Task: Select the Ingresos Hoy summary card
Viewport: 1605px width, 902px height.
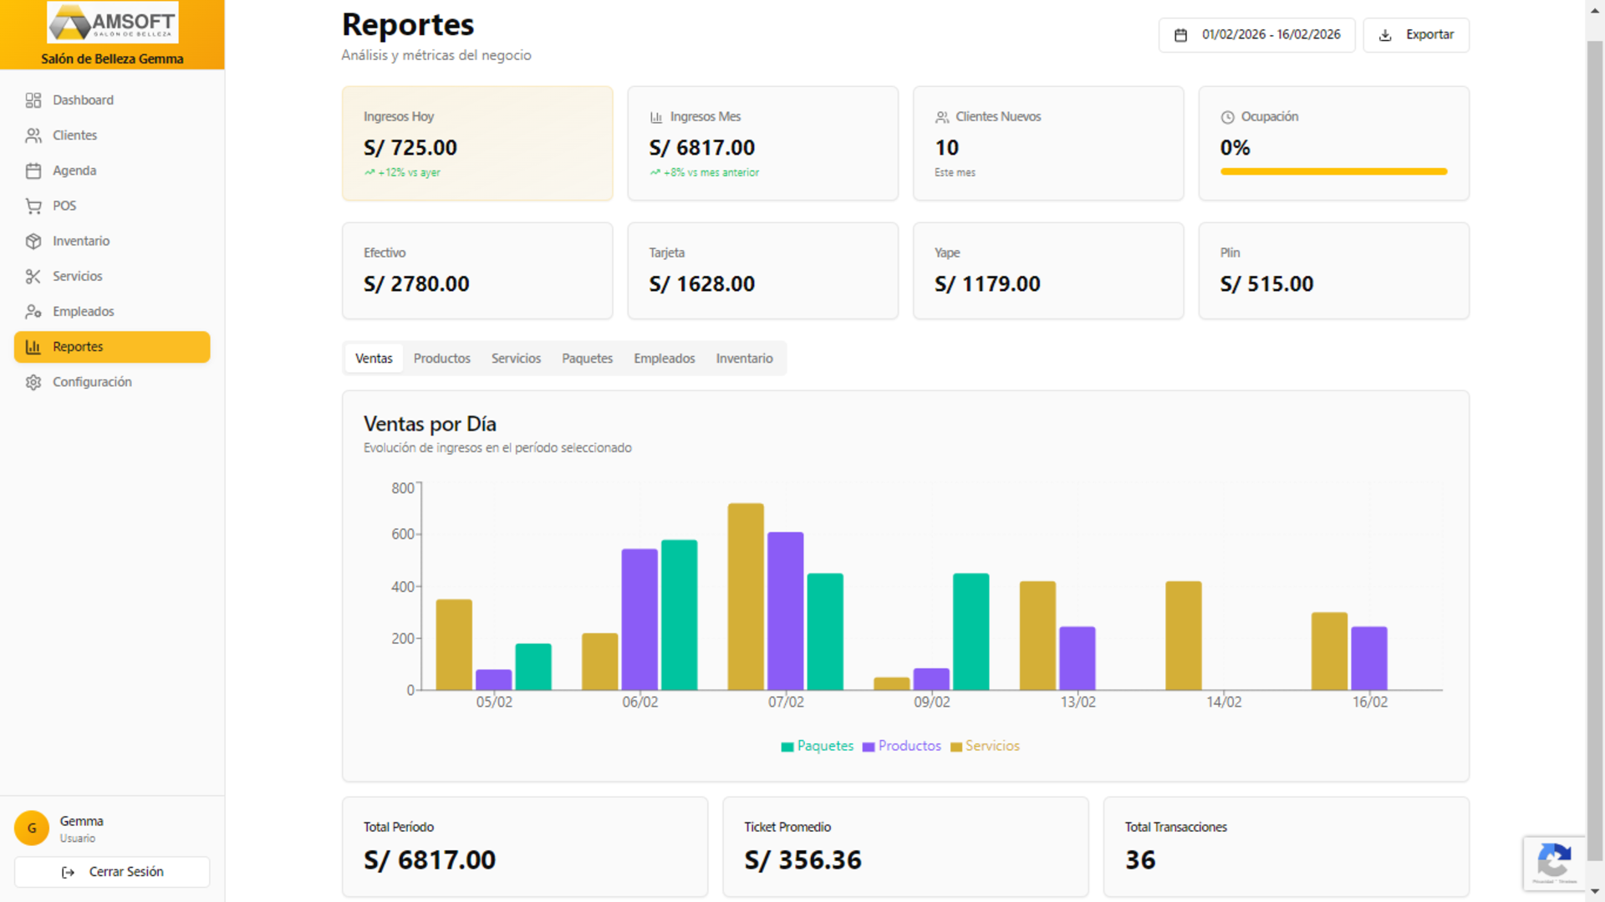Action: tap(476, 143)
